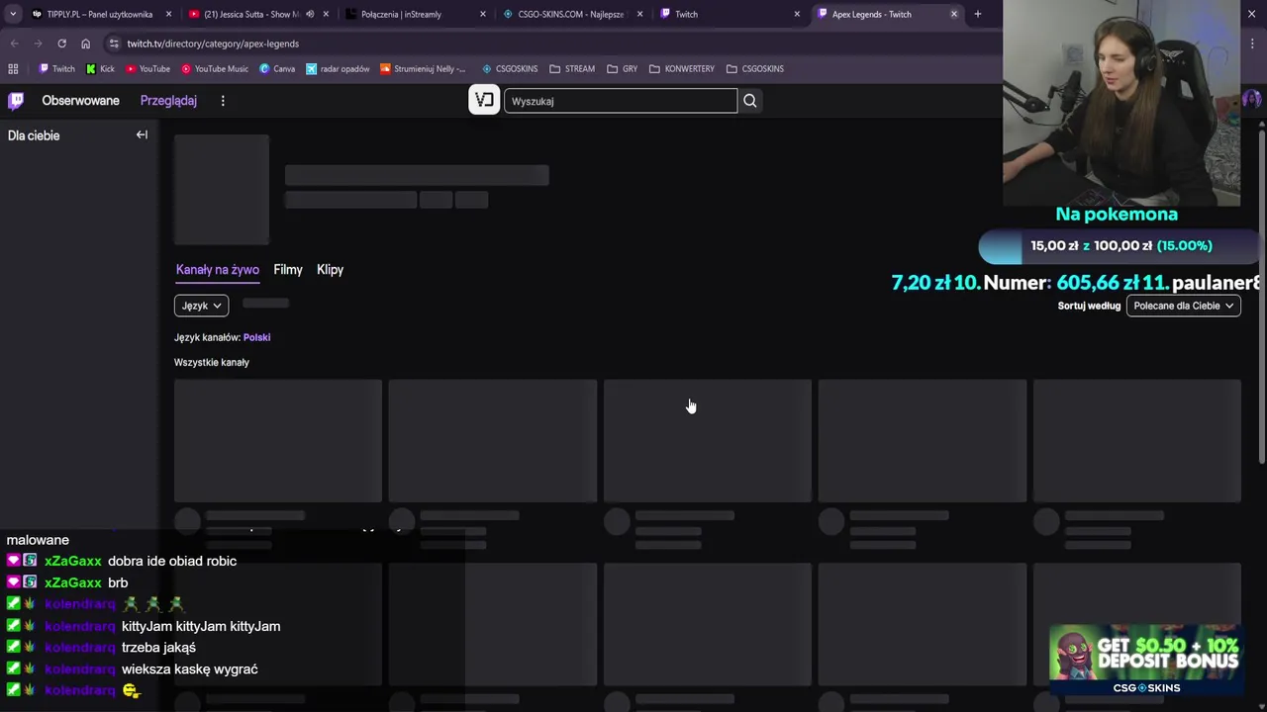Open the STREAM bookmarks folder
Image resolution: width=1267 pixels, height=712 pixels.
[x=572, y=69]
